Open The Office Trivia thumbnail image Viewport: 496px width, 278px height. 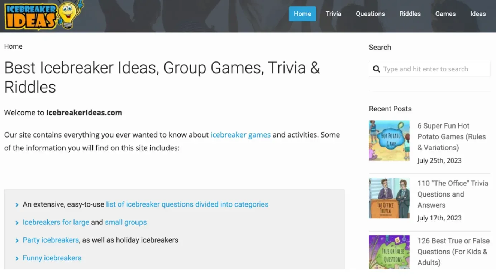389,198
